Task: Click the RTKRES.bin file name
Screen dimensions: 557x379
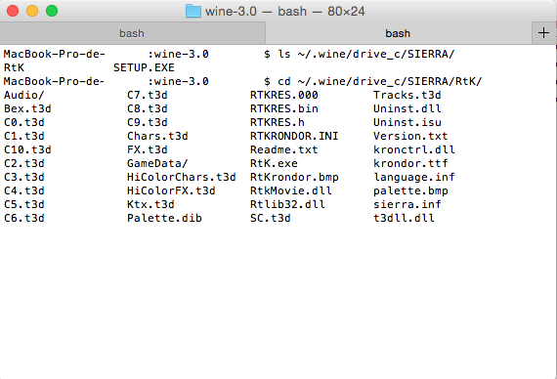Action: point(284,108)
